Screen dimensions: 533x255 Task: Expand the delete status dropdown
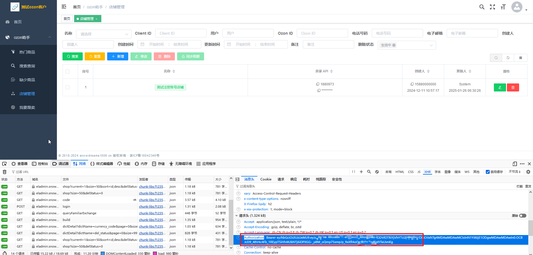(407, 45)
